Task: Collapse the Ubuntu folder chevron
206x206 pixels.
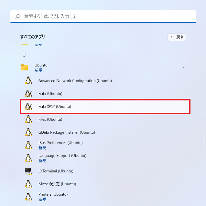Action: 184,67
